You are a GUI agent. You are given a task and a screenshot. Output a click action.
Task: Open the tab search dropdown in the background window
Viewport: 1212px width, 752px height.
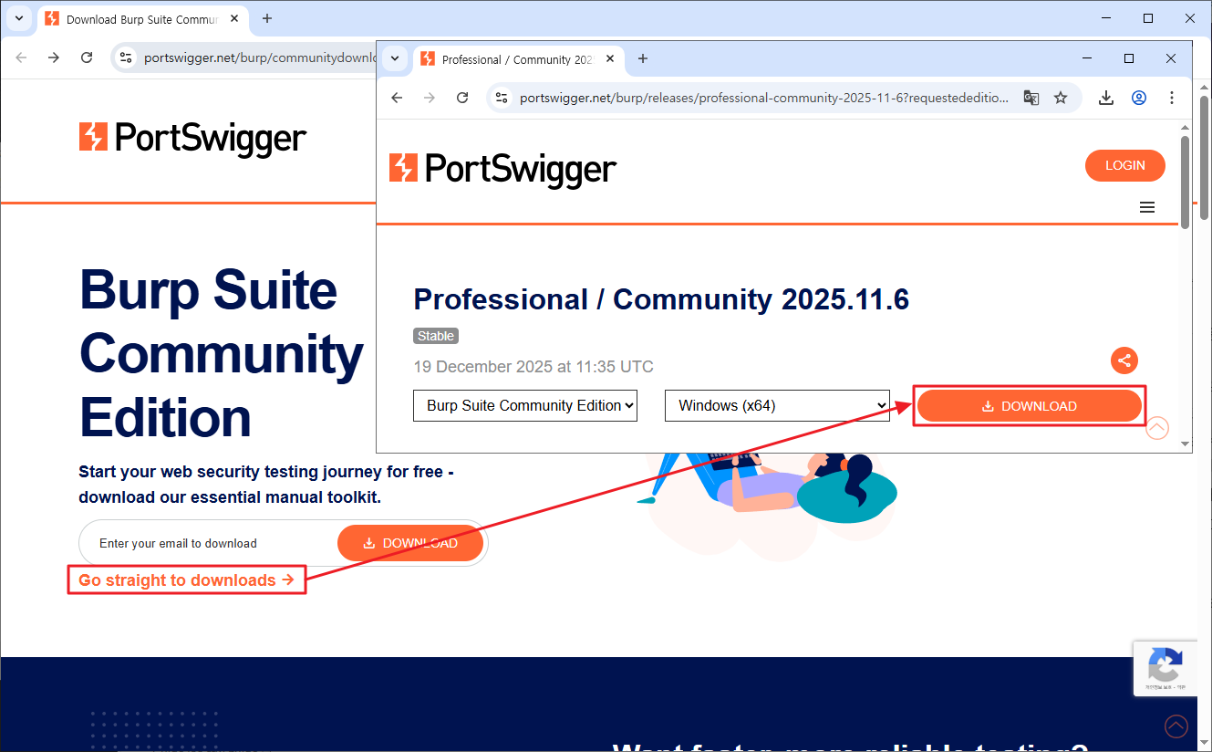[x=19, y=18]
